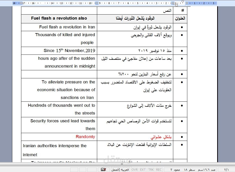Click the text 'economic situation because of'
235x172 pixels.
(66, 90)
